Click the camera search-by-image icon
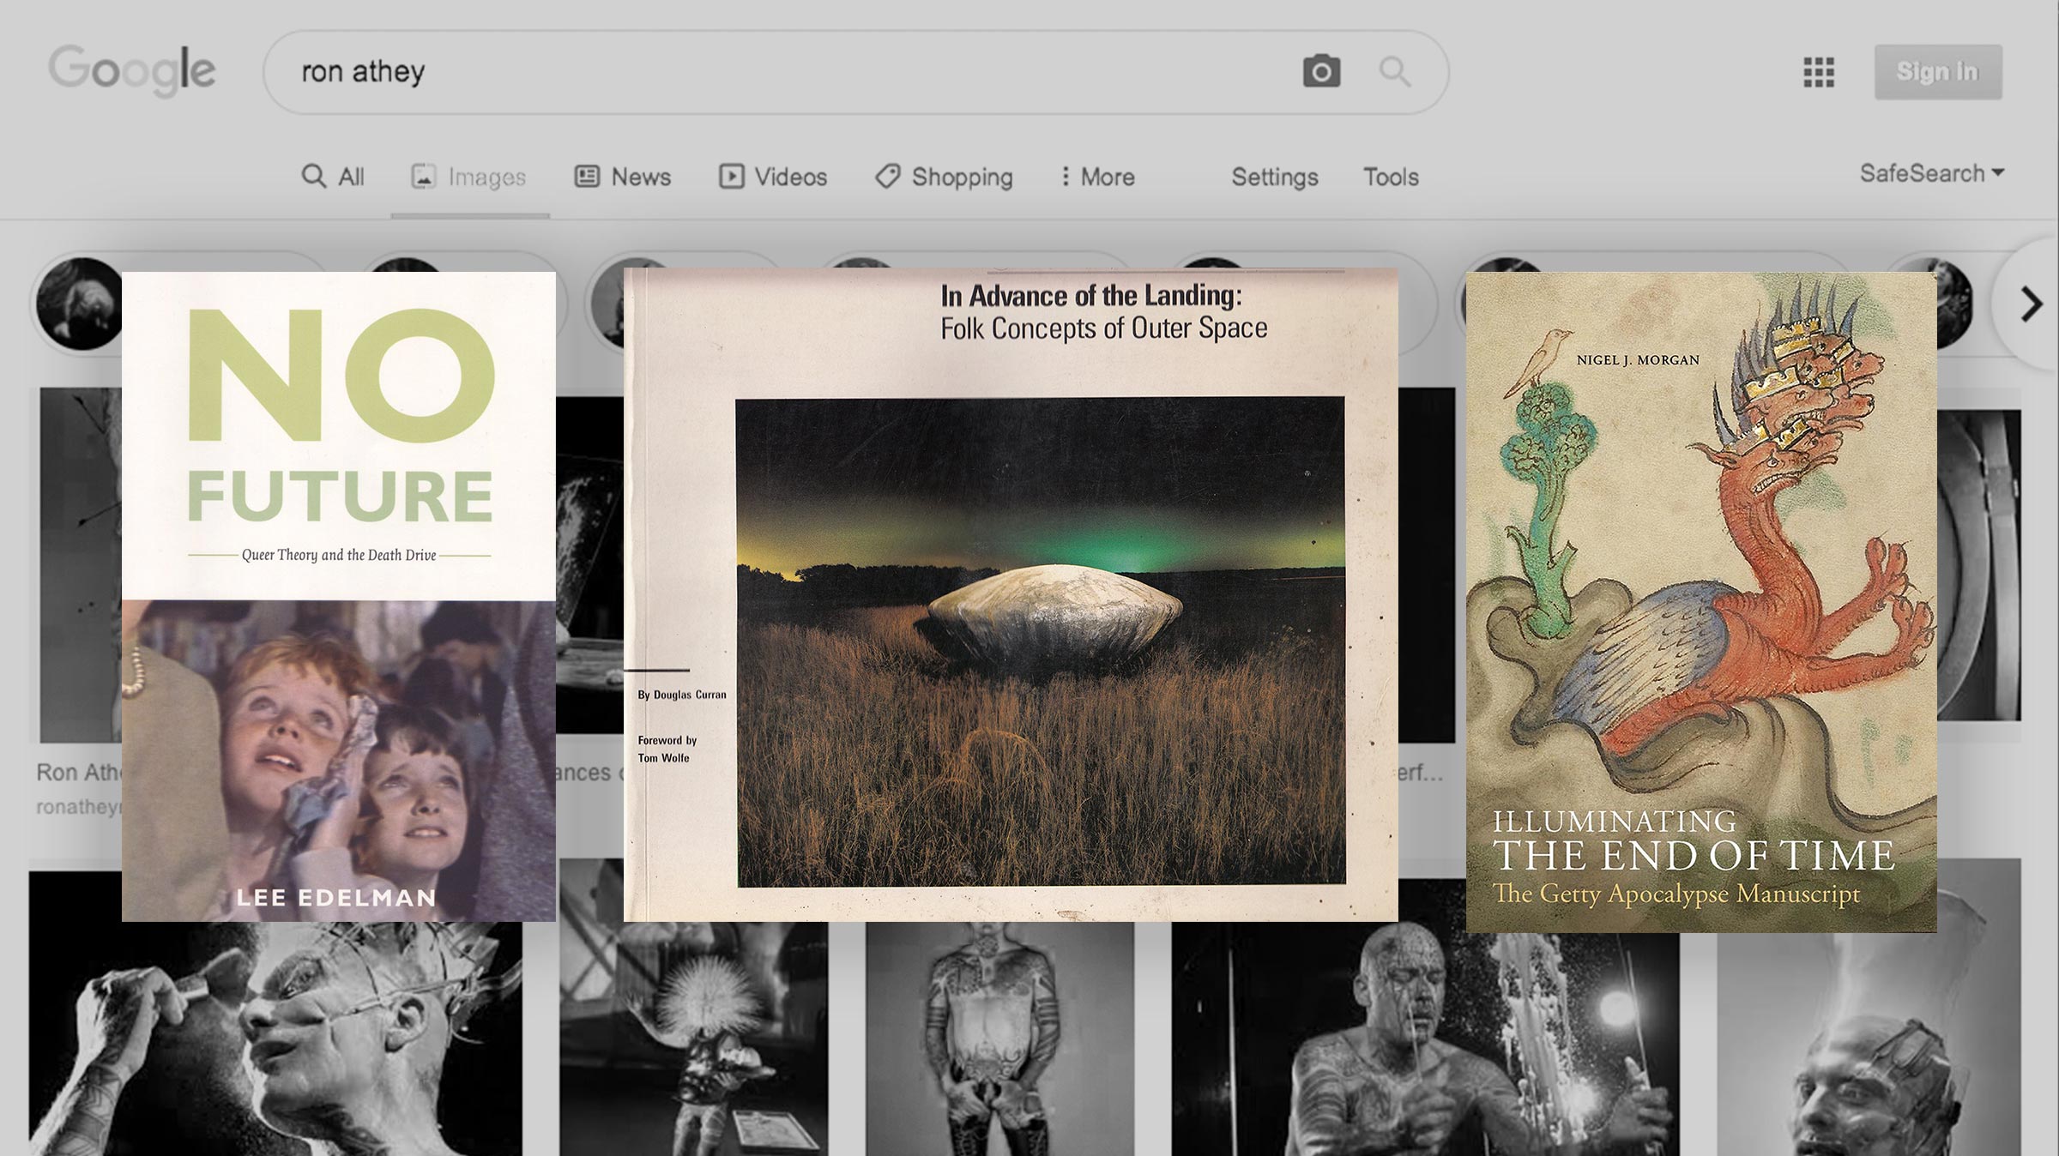 coord(1321,71)
